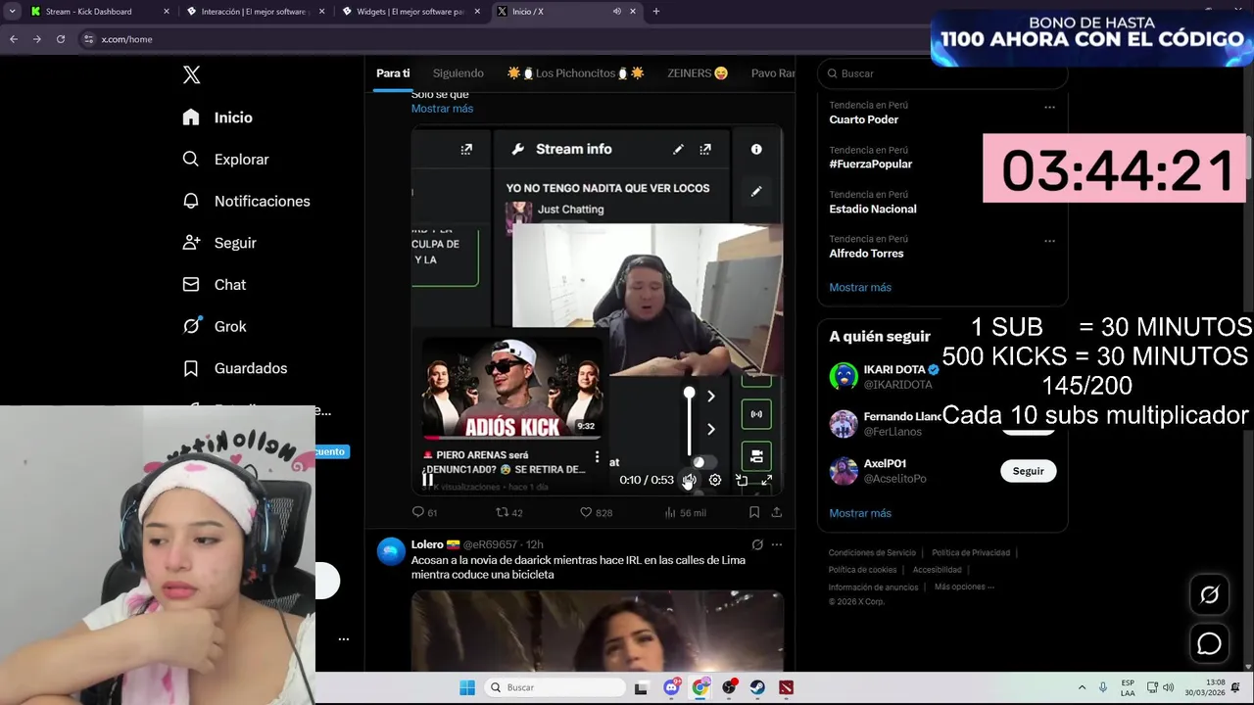Screen dimensions: 1254x705
Task: Click the X search Buscar field
Action: pos(941,73)
